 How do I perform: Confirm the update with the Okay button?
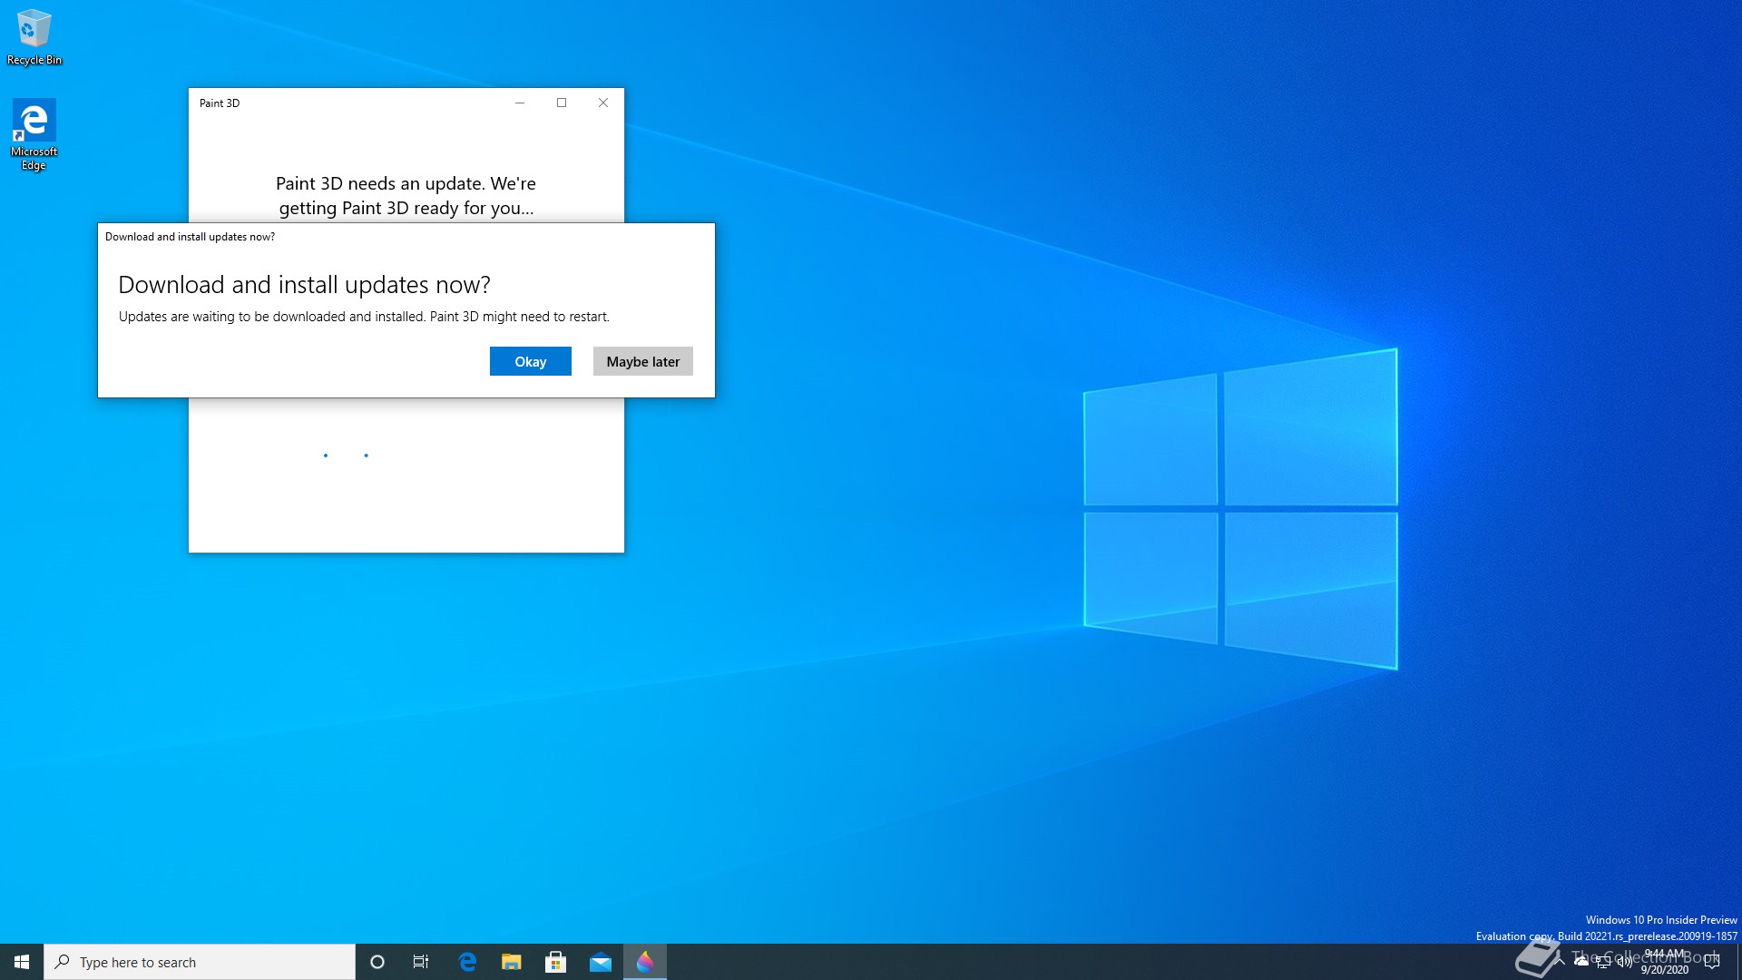click(x=531, y=361)
